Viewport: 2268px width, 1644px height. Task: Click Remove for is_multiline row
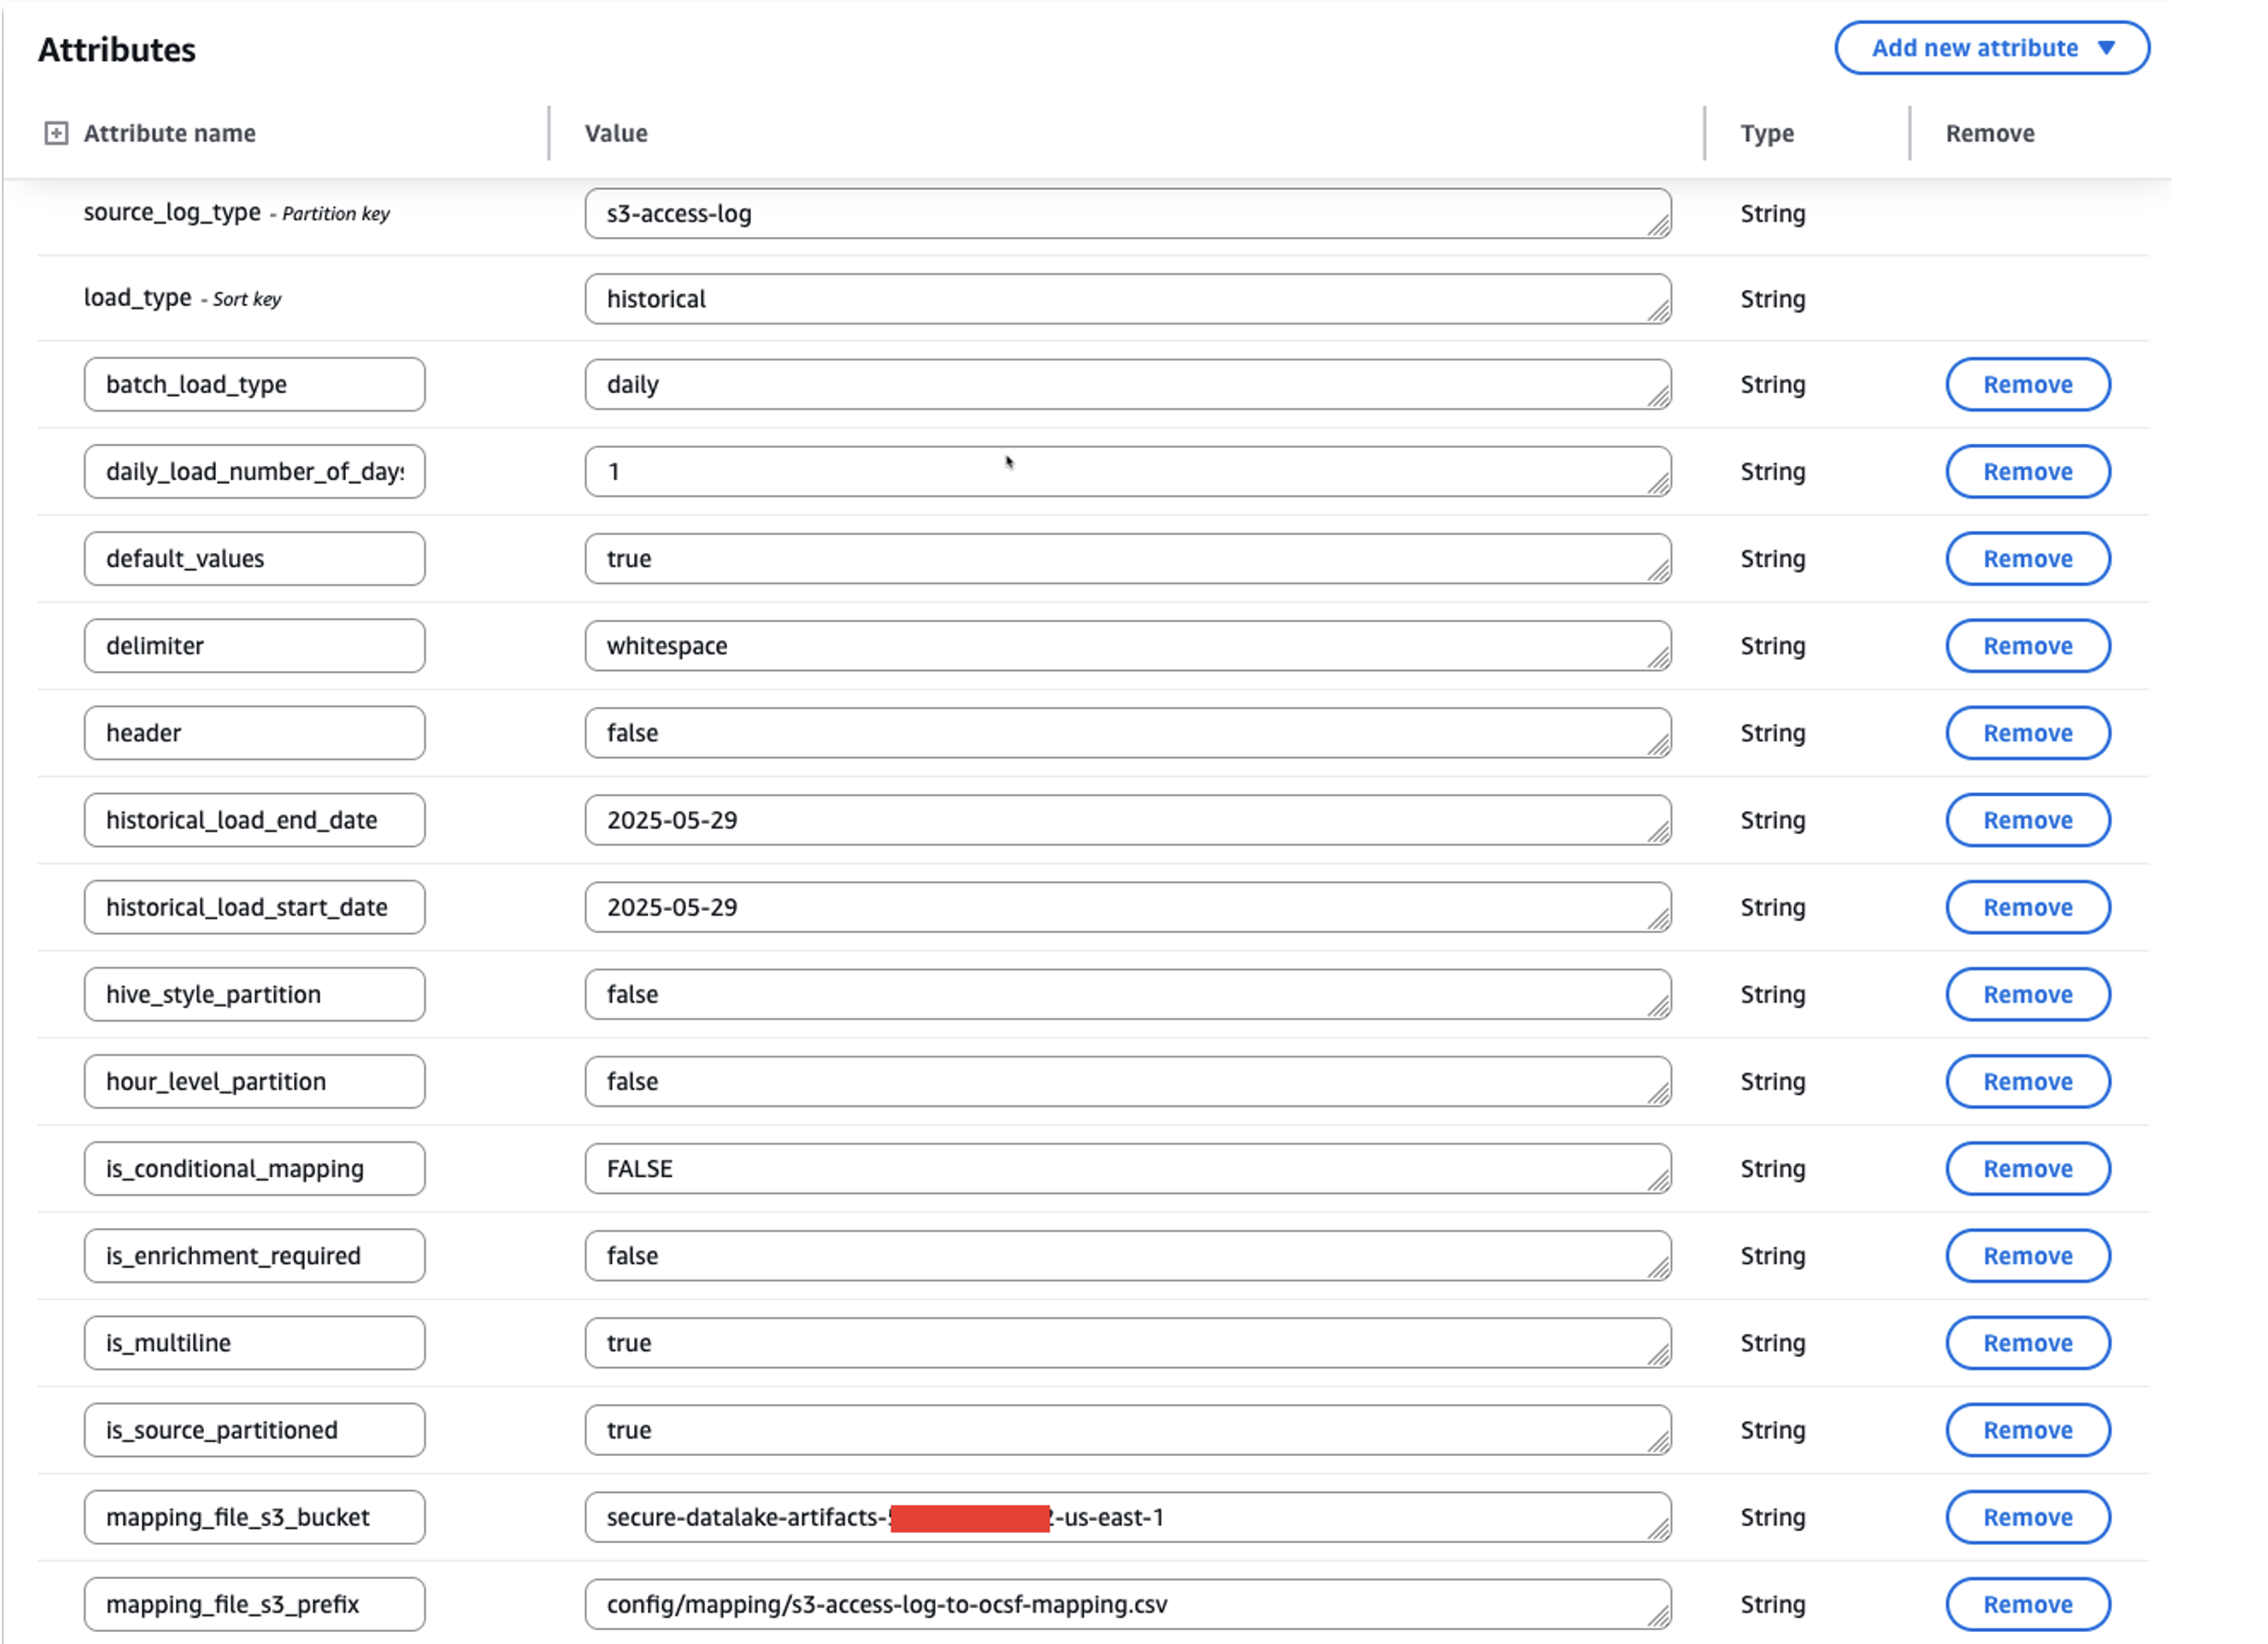click(x=2027, y=1342)
